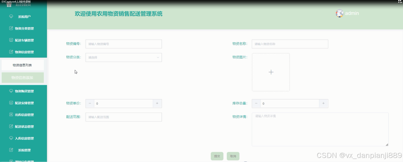The image size is (403, 162).
Task: Click the 出库信息管理 menu icon
Action: [x=11, y=114]
